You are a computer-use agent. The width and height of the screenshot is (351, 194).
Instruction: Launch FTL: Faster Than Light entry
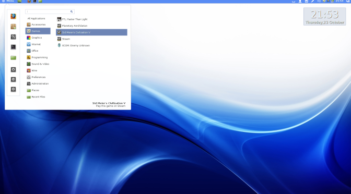coord(91,19)
